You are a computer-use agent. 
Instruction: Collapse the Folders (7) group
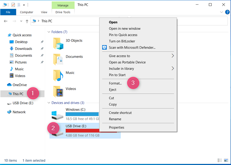(49, 32)
